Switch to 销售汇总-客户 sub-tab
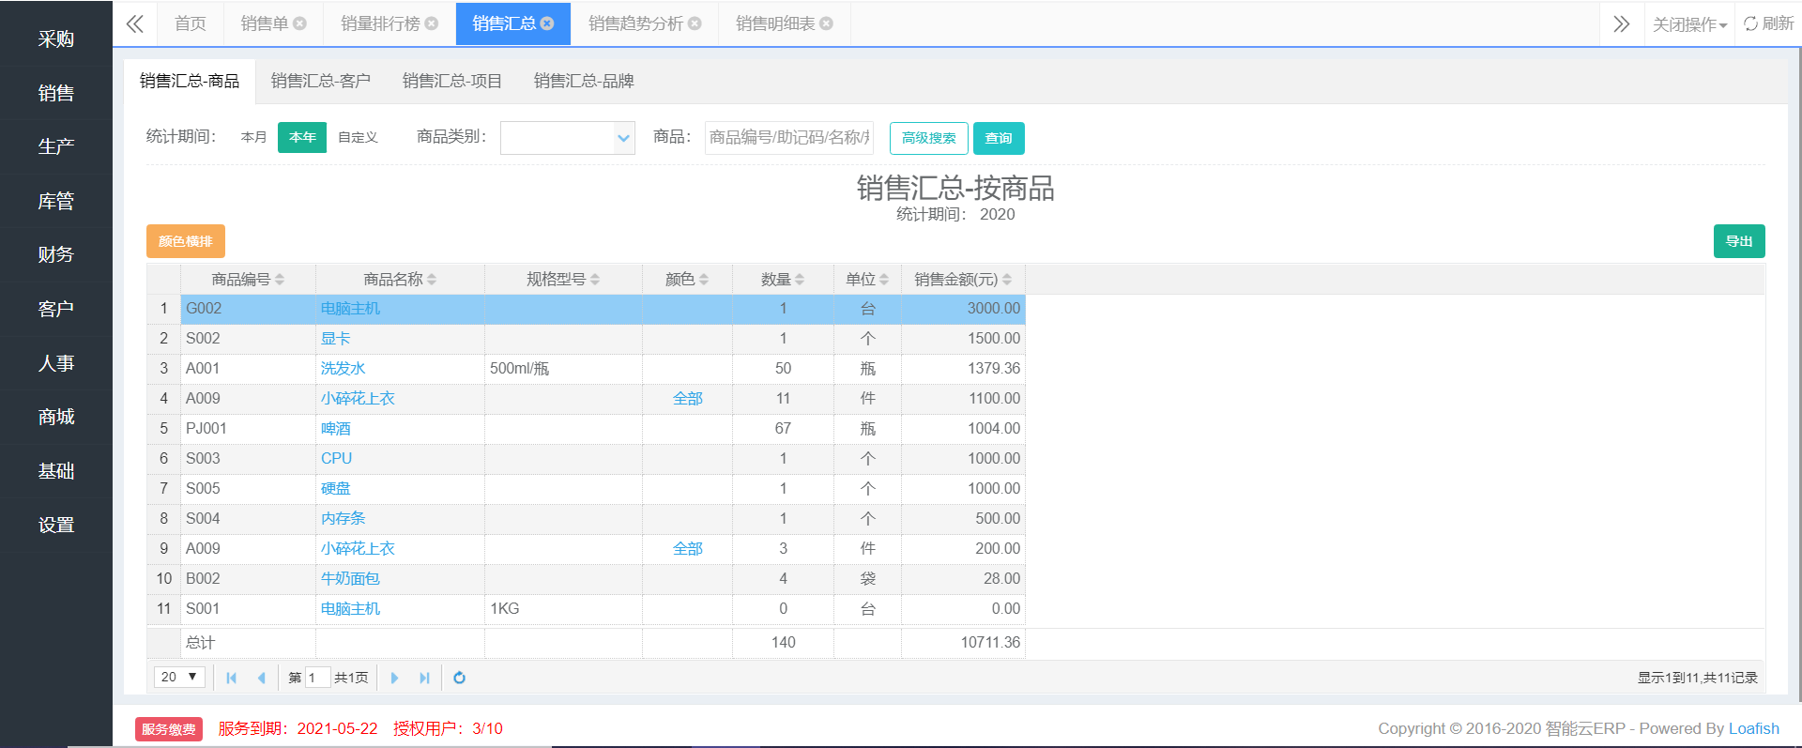Image resolution: width=1802 pixels, height=748 pixels. pos(321,82)
